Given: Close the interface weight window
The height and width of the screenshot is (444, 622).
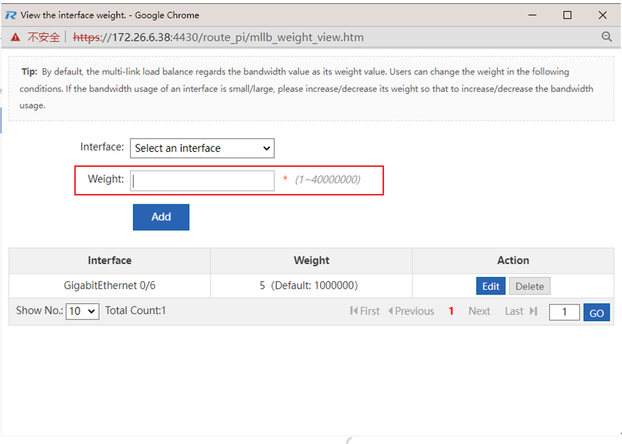Looking at the screenshot, I should 602,15.
